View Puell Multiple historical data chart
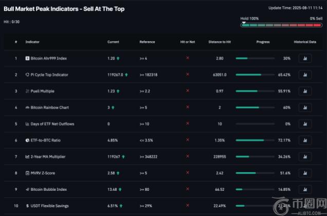The width and height of the screenshot is (327, 216). [x=305, y=91]
